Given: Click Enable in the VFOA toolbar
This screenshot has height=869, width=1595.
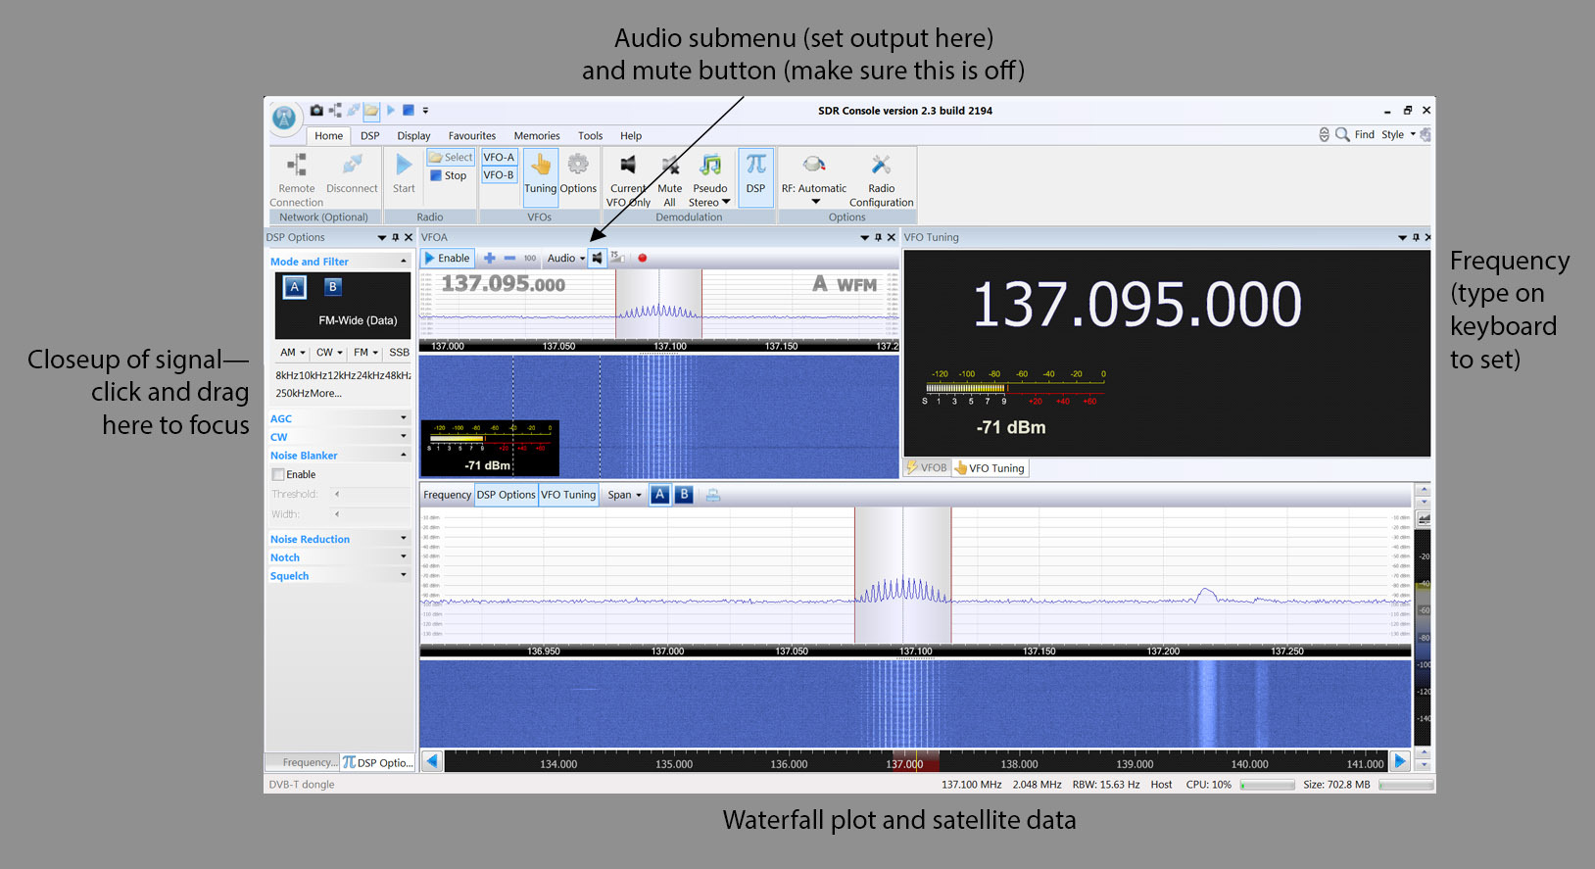Looking at the screenshot, I should click(448, 258).
